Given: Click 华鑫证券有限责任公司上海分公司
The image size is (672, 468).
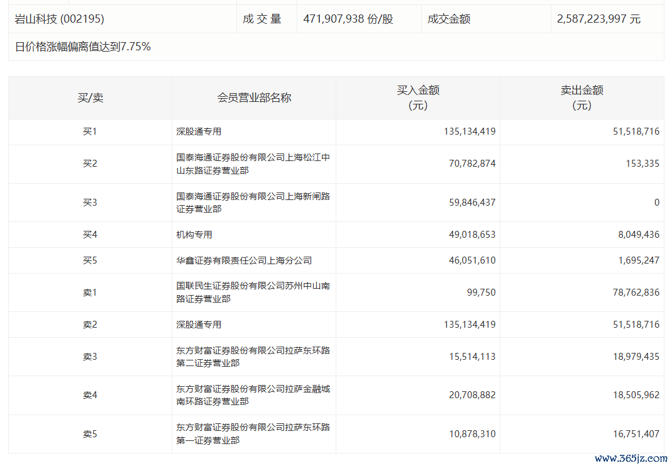Looking at the screenshot, I should pos(244,260).
